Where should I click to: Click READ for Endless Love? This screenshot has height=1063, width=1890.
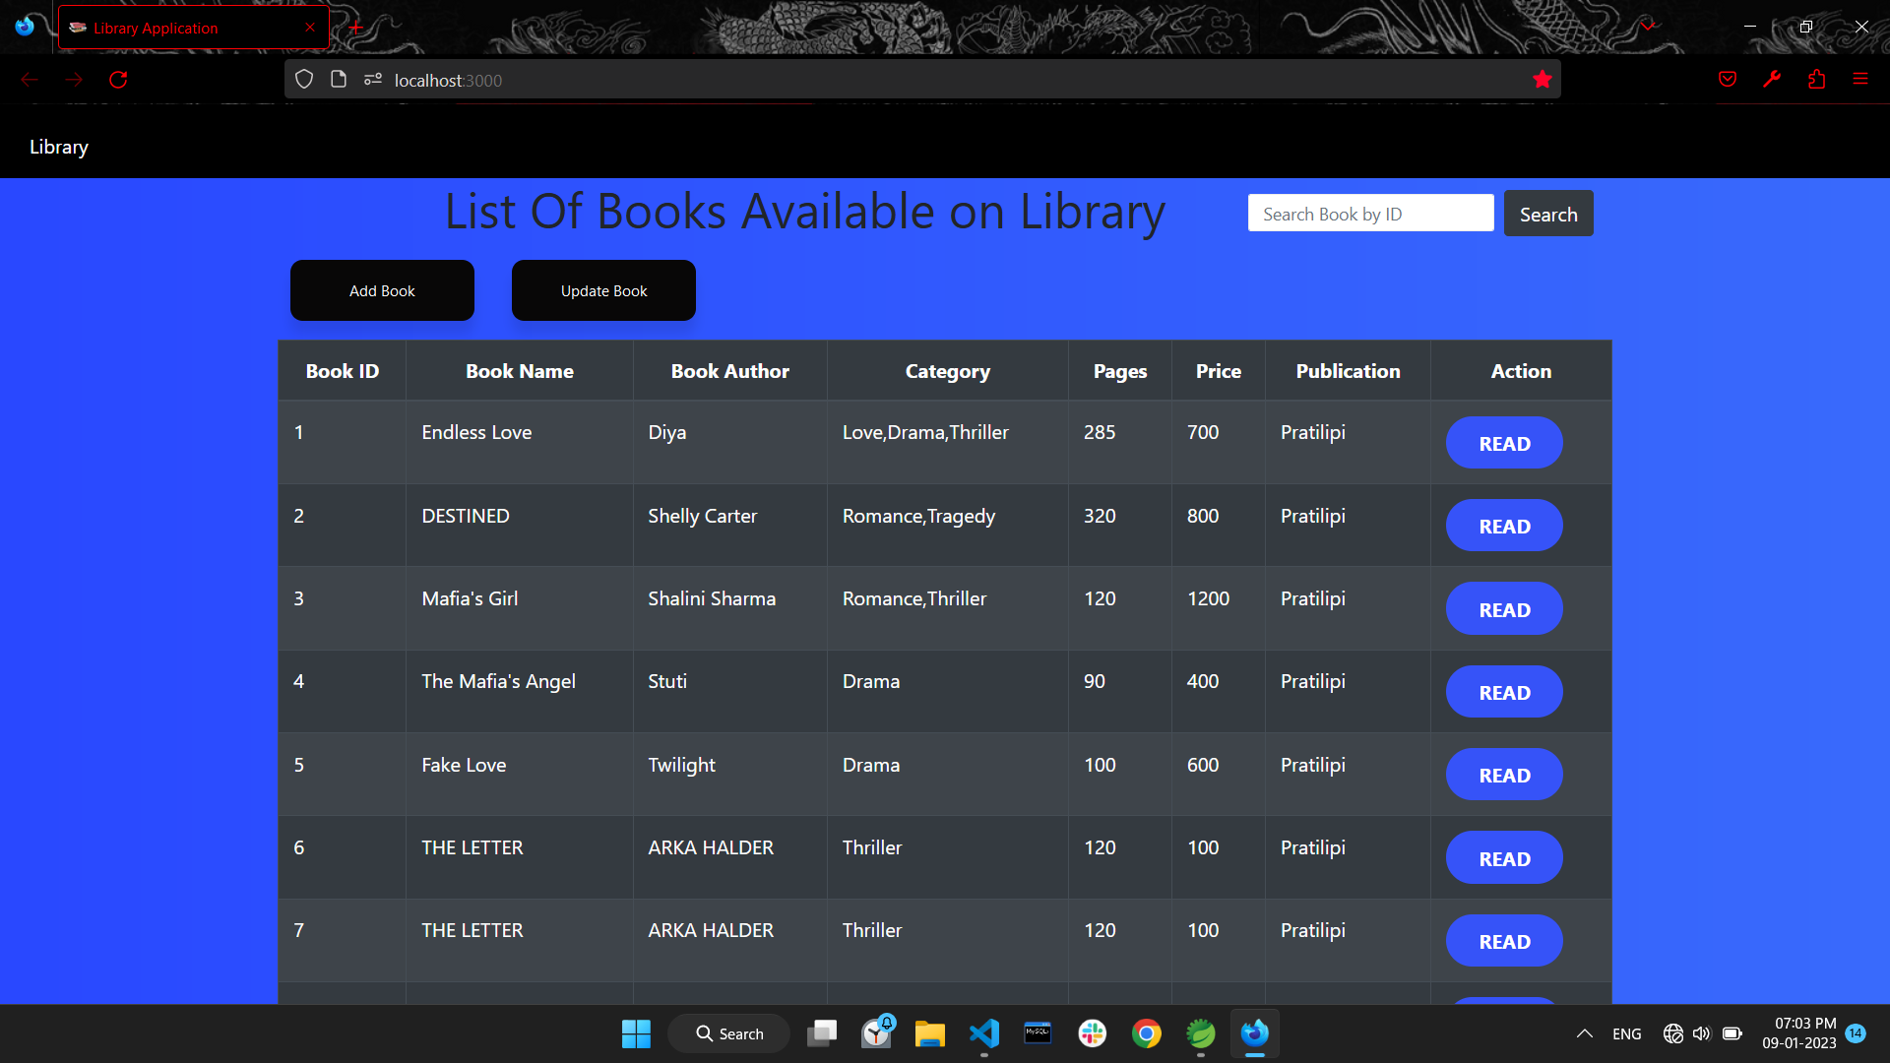click(1503, 443)
